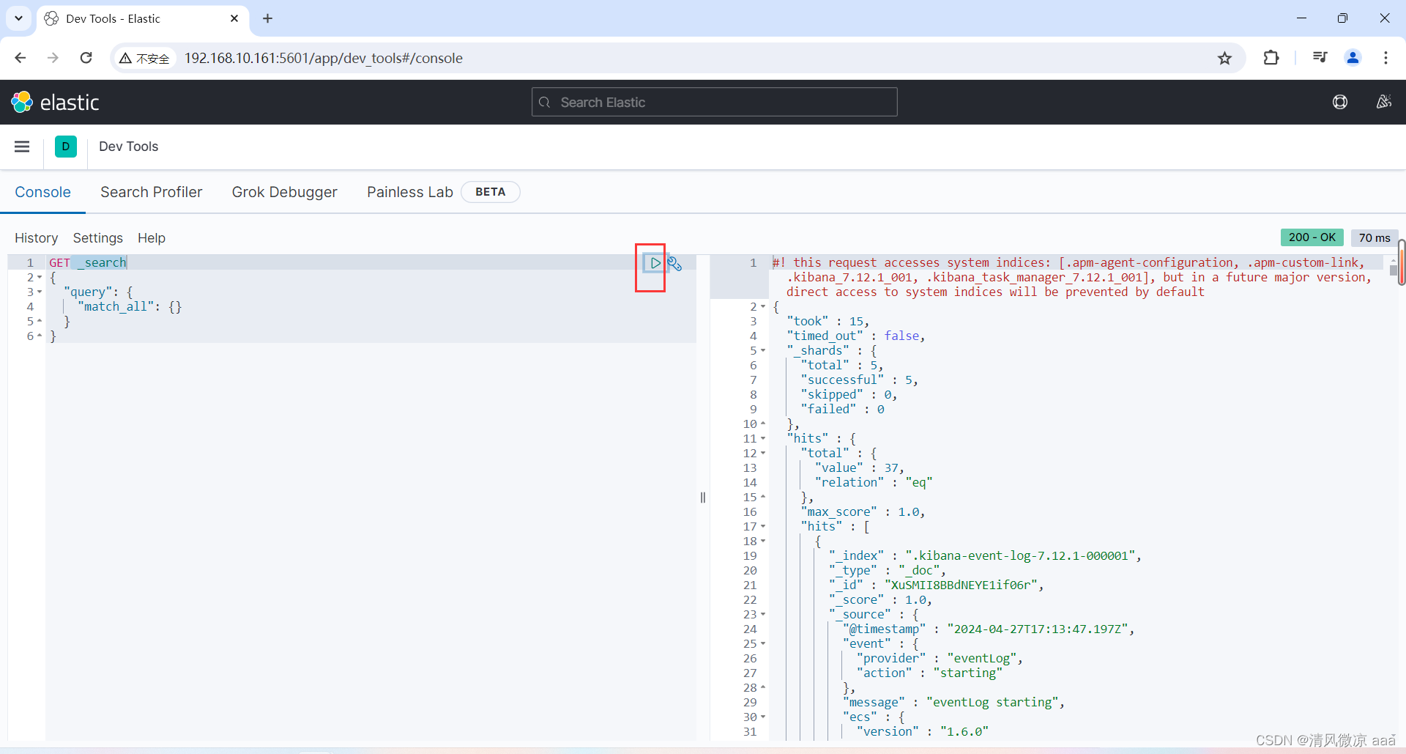Open a new browser tab
Screen dimensions: 1406x754
pos(267,18)
